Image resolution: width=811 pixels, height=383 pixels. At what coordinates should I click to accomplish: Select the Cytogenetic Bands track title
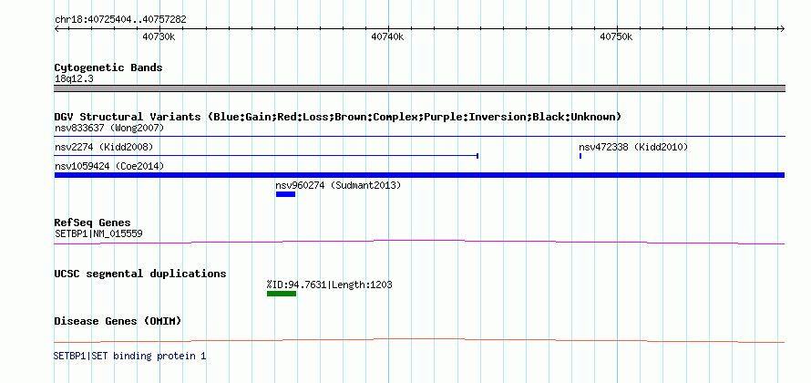[108, 67]
